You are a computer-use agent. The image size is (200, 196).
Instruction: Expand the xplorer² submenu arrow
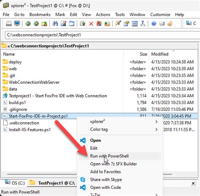pyautogui.click(x=157, y=121)
